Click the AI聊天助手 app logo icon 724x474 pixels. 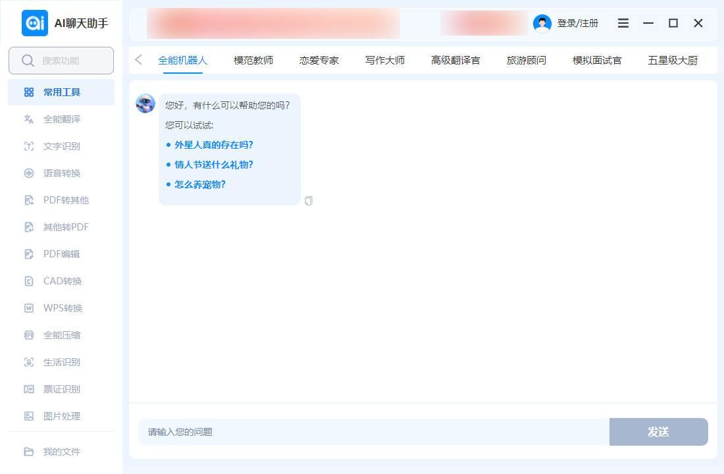coord(35,22)
